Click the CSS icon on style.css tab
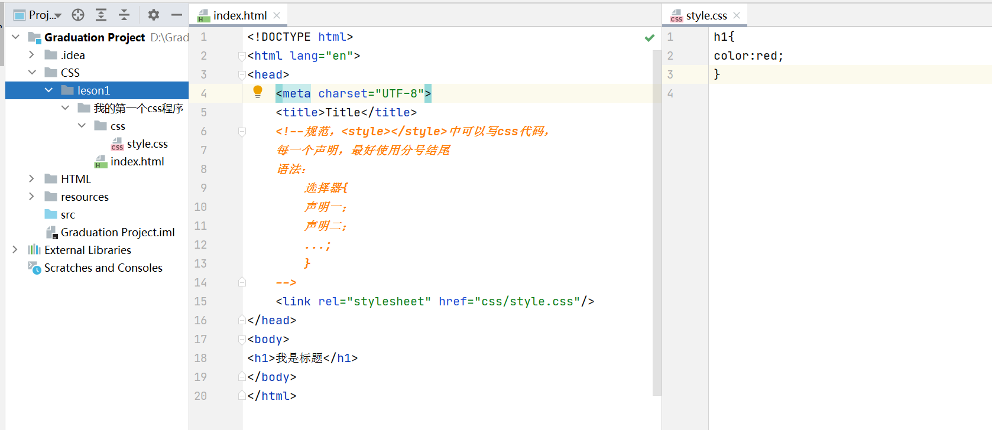Screen dimensions: 992x430 pyautogui.click(x=676, y=16)
